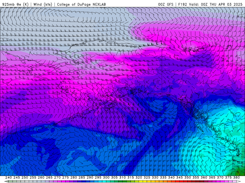245x183 pixels.
Task: Click the 'Wind (kts)' header label
Action: click(x=43, y=4)
